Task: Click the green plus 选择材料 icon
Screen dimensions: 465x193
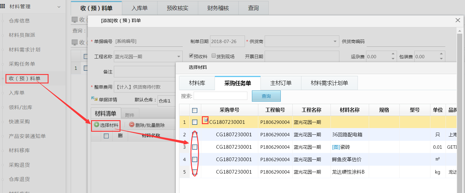Action: [97, 125]
